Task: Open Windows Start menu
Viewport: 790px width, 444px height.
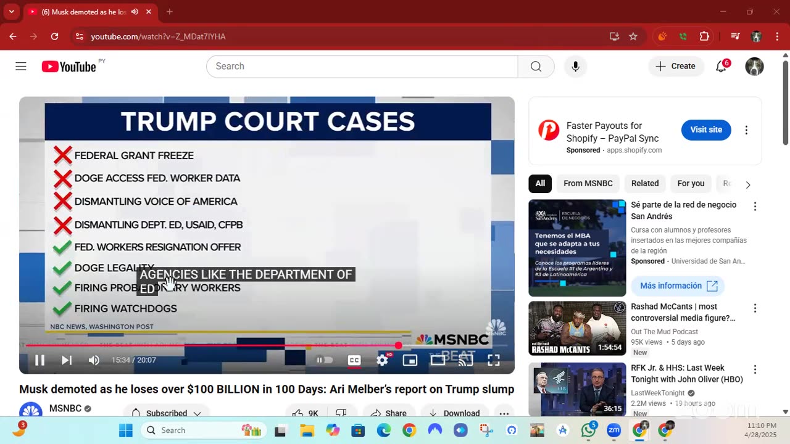Action: pyautogui.click(x=126, y=430)
